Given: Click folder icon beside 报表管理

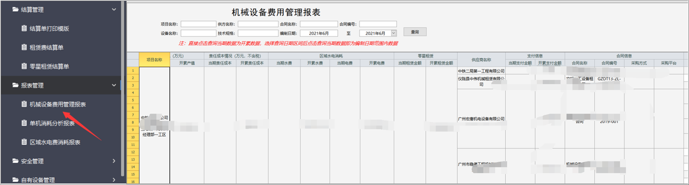Looking at the screenshot, I should click(x=15, y=85).
